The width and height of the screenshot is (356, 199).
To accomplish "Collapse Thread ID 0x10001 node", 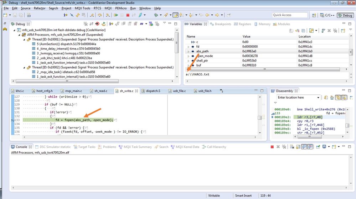I will pos(24,40).
